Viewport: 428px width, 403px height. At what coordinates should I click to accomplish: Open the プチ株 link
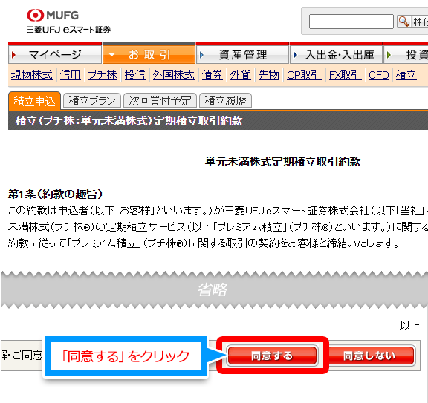point(103,75)
